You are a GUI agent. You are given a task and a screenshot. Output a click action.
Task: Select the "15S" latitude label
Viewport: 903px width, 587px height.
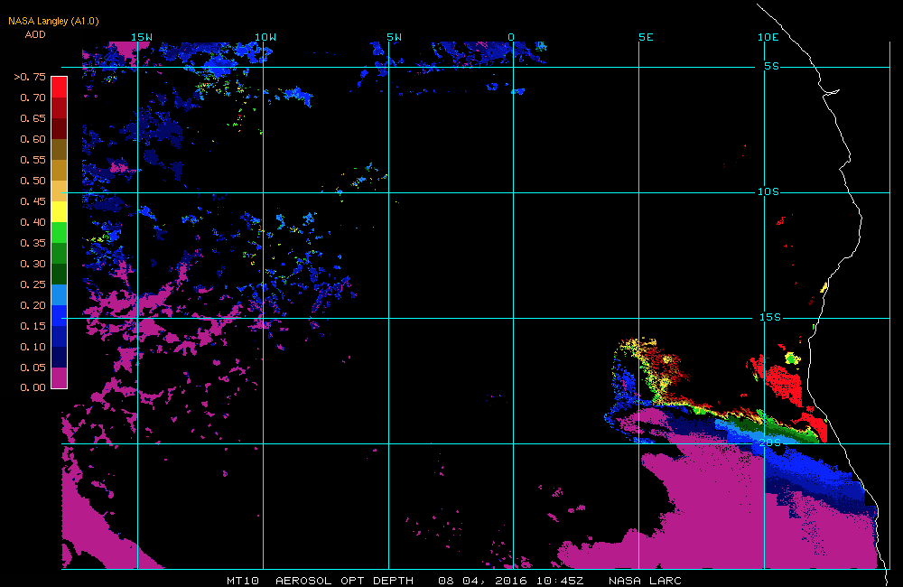click(x=770, y=317)
